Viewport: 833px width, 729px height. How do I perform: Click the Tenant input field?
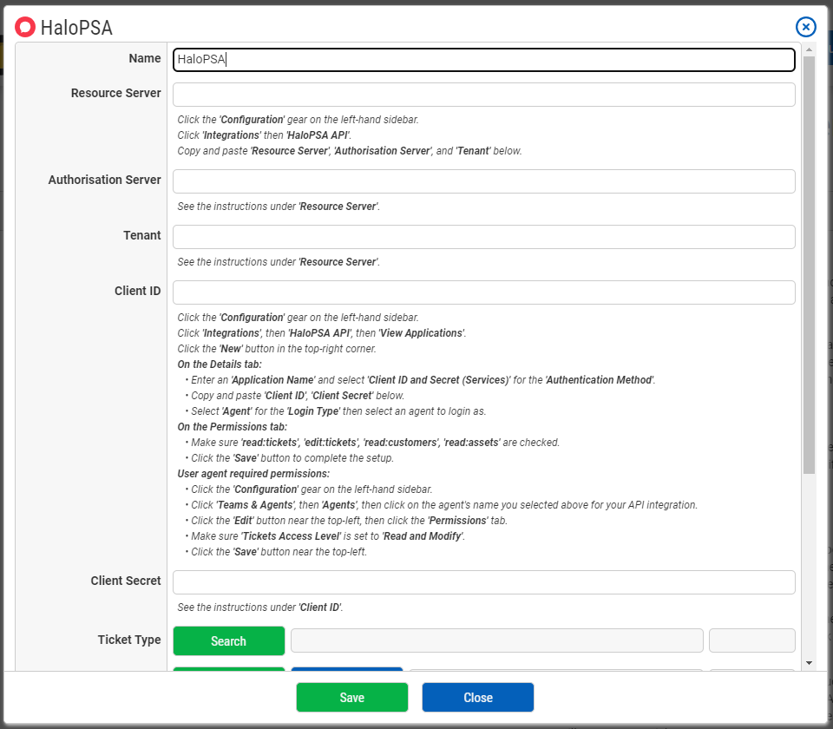coord(483,237)
